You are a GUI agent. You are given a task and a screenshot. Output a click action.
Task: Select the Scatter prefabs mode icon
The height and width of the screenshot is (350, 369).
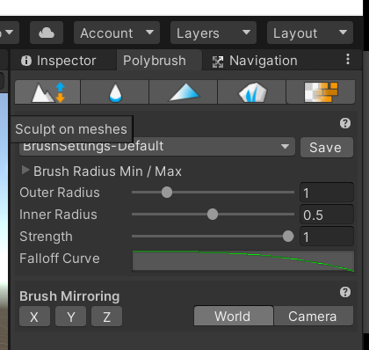click(252, 92)
